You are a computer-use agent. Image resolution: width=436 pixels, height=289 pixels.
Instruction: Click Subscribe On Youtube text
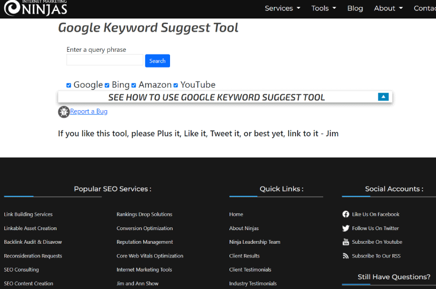[377, 242]
